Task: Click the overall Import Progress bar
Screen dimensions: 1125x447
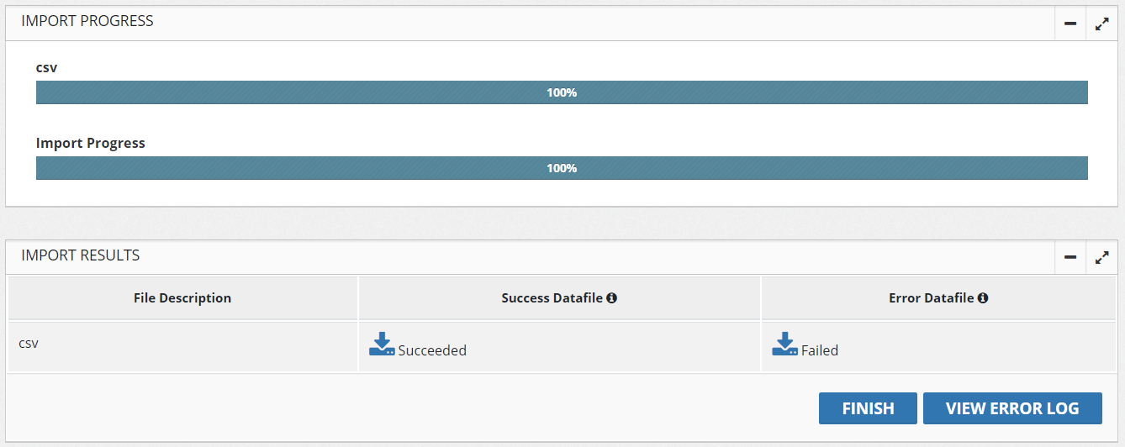Action: (562, 168)
